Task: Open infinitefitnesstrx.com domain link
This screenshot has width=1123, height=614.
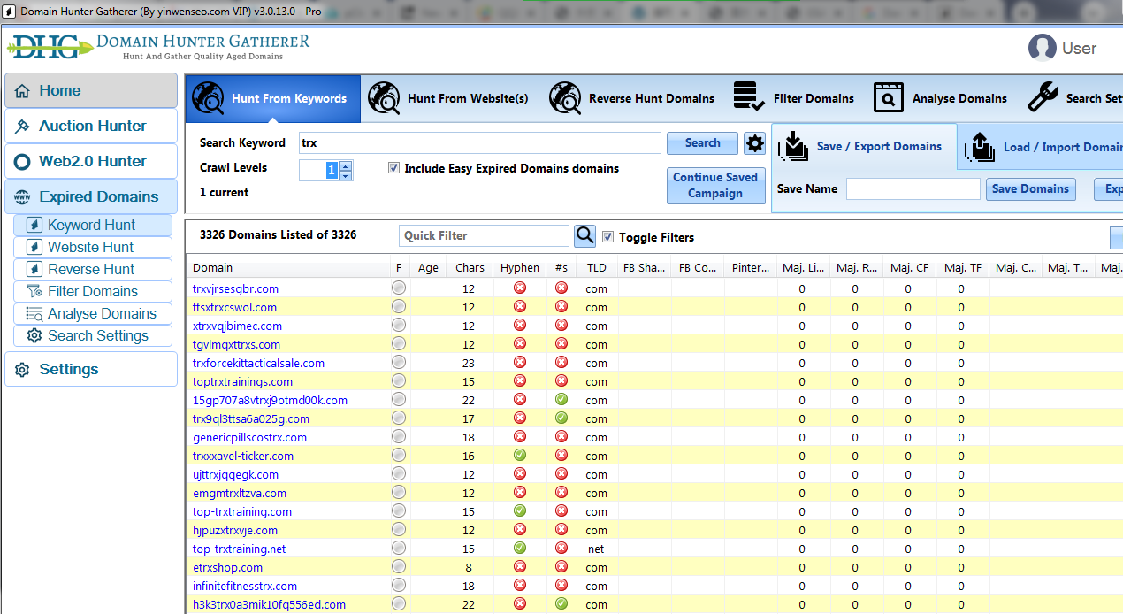Action: pos(245,586)
